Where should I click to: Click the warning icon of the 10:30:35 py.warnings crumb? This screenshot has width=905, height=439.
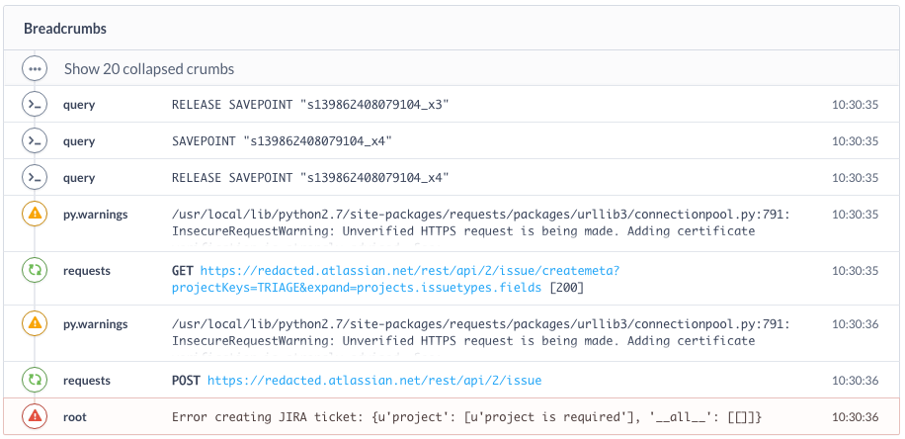point(35,214)
